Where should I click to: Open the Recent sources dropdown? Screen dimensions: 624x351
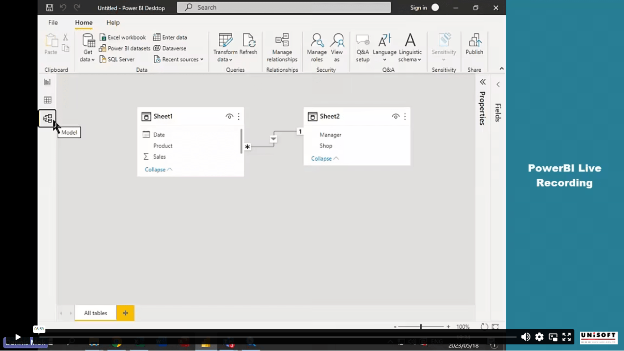click(201, 59)
